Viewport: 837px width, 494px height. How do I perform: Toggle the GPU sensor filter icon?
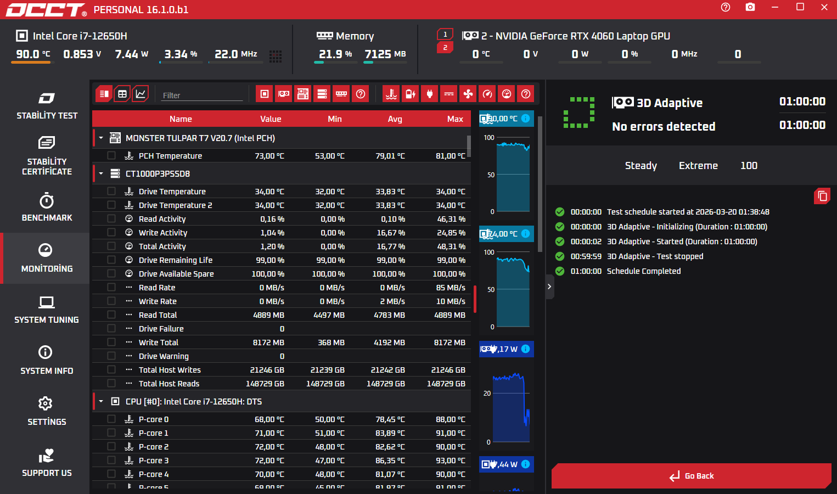[x=284, y=94]
